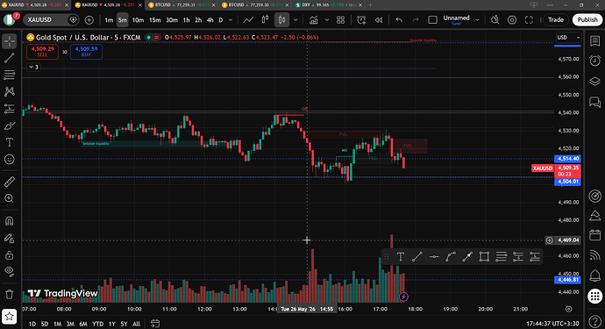The image size is (605, 329).
Task: Open the help center question mark
Action: [x=595, y=321]
